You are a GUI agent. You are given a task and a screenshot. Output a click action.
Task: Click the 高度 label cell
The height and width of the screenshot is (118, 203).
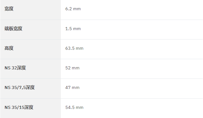[31, 49]
